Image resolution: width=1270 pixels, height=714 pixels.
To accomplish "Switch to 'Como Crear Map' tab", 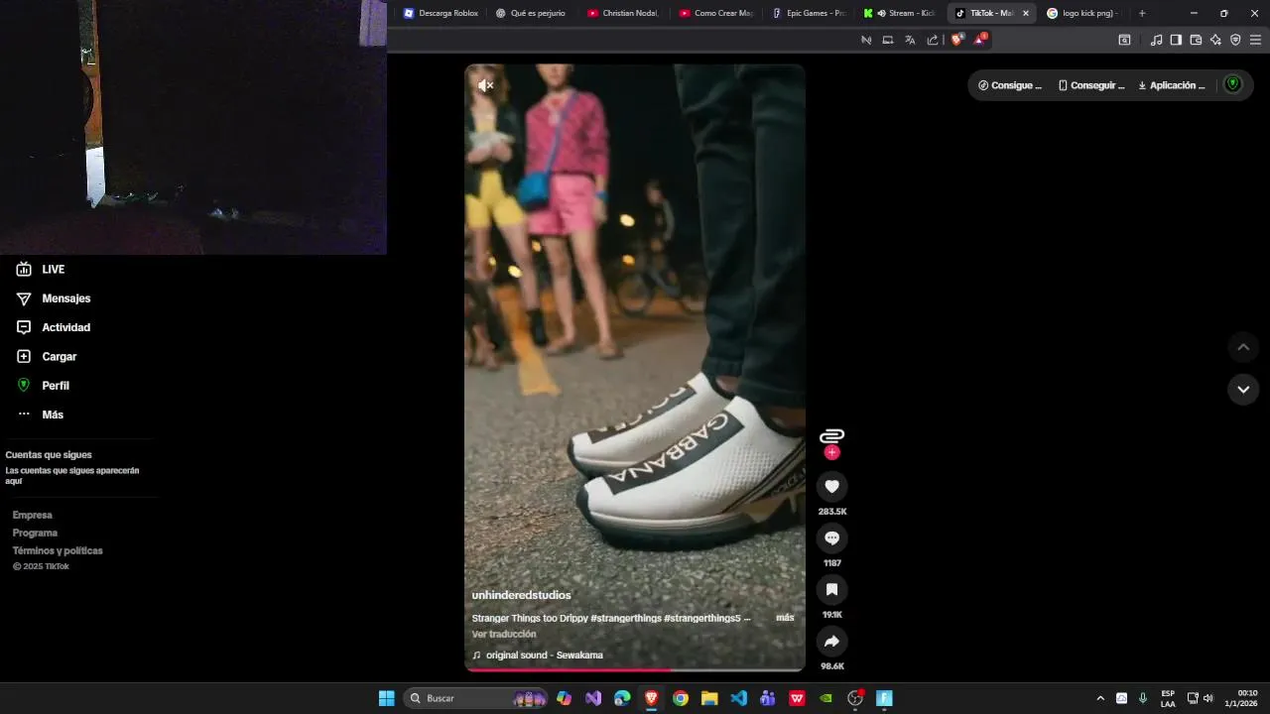I will pos(715,13).
